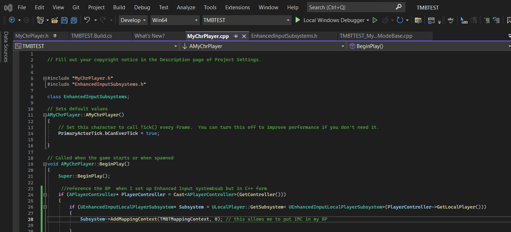Open the Tools menu
This screenshot has height=232, width=511.
pos(210,7)
